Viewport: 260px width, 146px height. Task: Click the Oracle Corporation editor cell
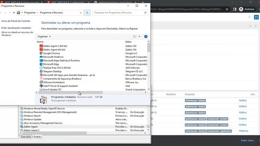point(135,90)
